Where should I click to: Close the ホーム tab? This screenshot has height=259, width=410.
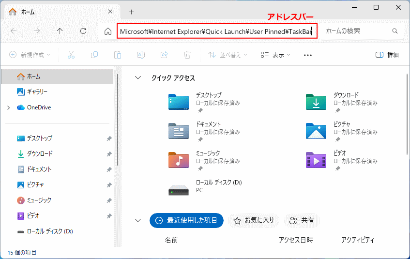click(110, 12)
